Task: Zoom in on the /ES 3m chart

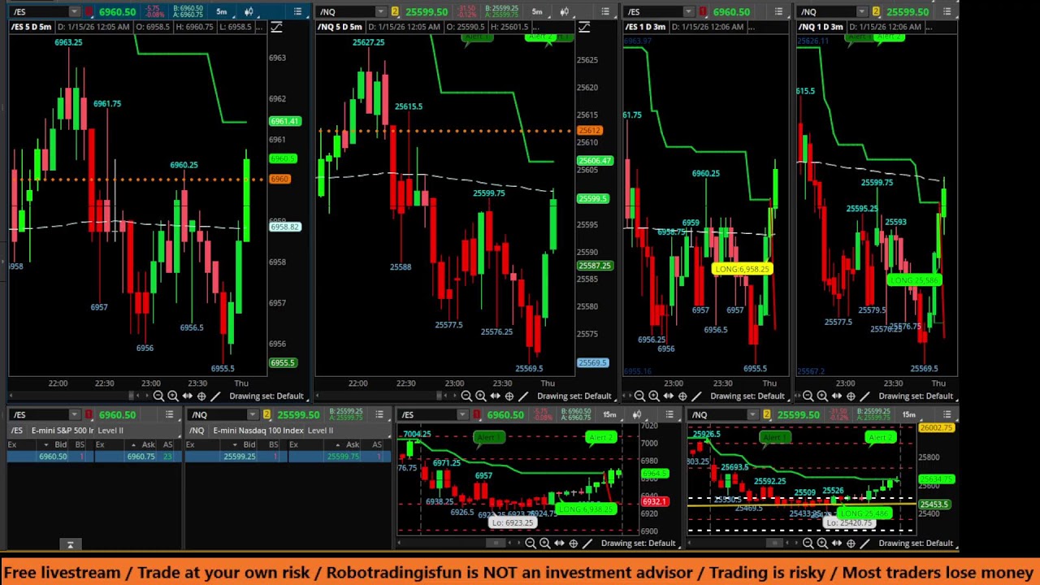Action: 653,396
